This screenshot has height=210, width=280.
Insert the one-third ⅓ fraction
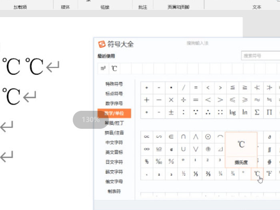tap(196, 174)
